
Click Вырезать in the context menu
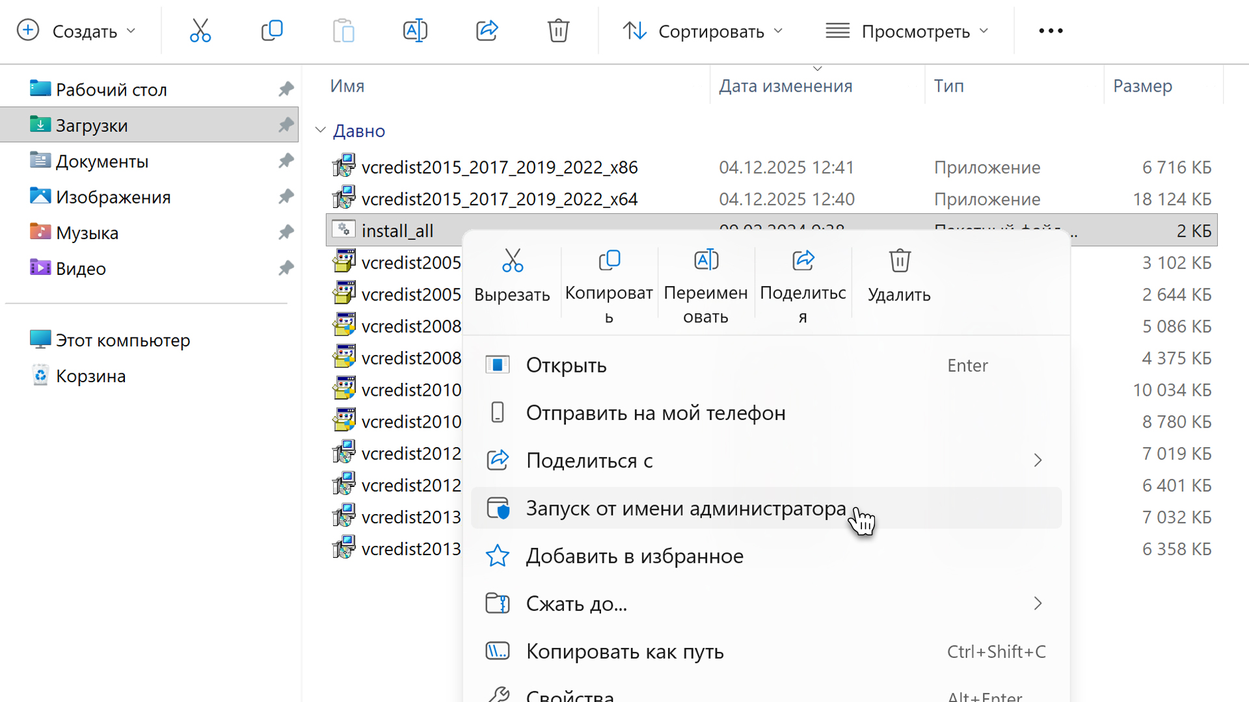[512, 276]
